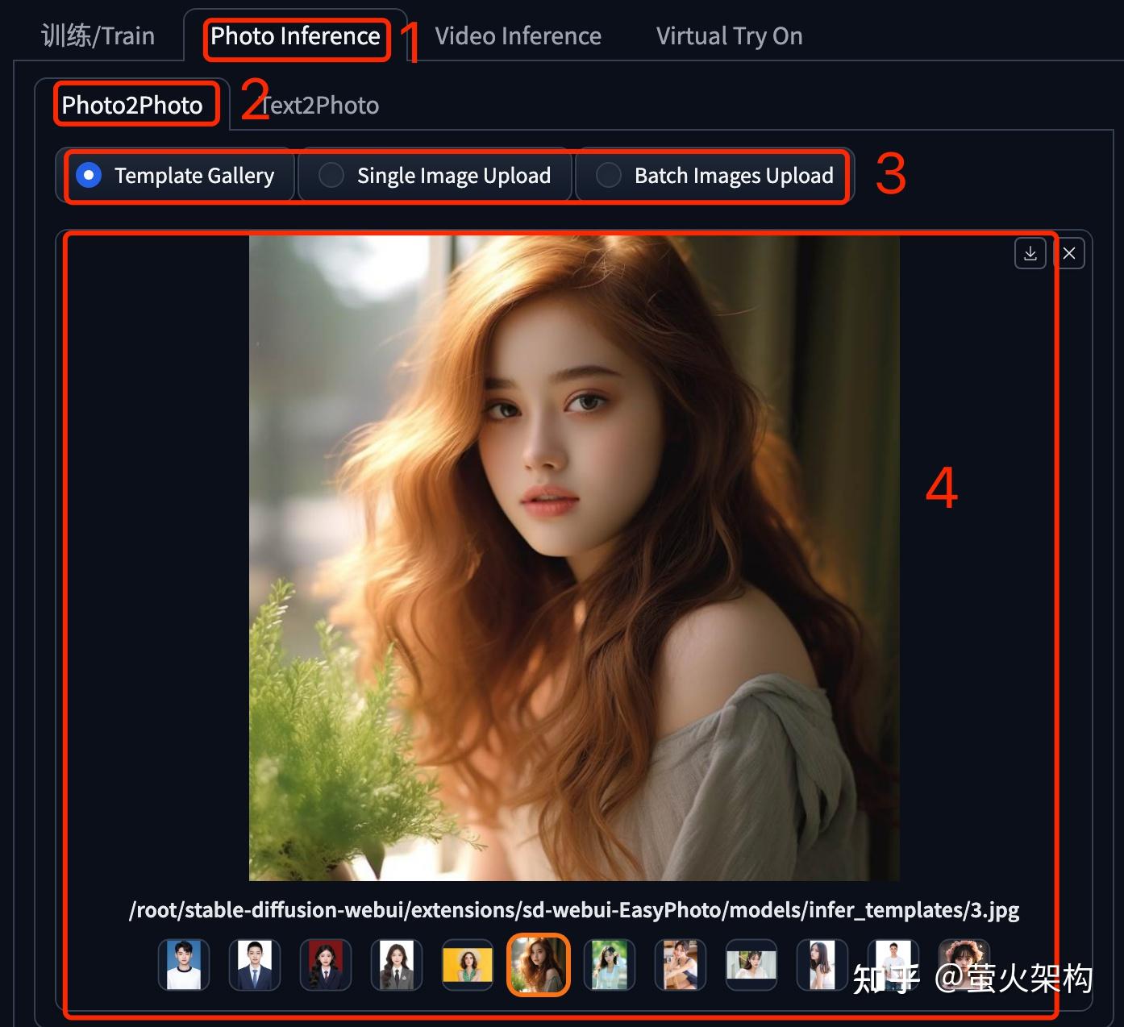Clear the selected template with the X icon

tap(1069, 252)
